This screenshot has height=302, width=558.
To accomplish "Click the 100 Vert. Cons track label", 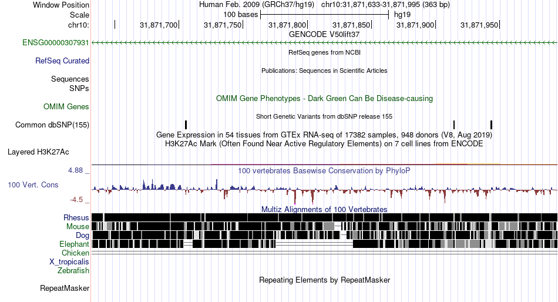I will tap(33, 185).
